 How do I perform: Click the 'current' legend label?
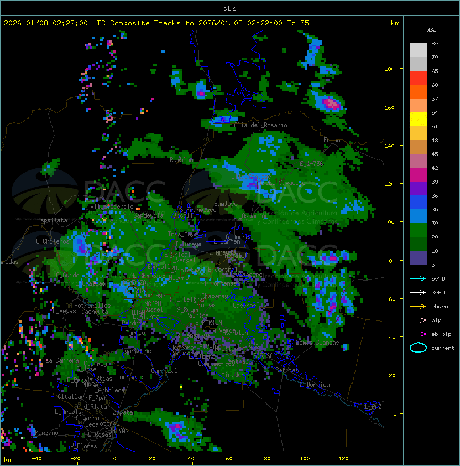click(x=443, y=348)
